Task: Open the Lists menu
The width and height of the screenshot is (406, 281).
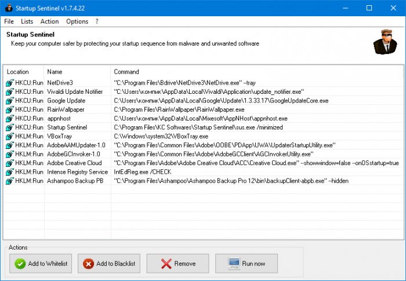Action: click(x=27, y=21)
